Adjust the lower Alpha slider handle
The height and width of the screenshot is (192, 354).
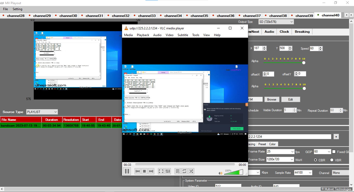coord(304,88)
